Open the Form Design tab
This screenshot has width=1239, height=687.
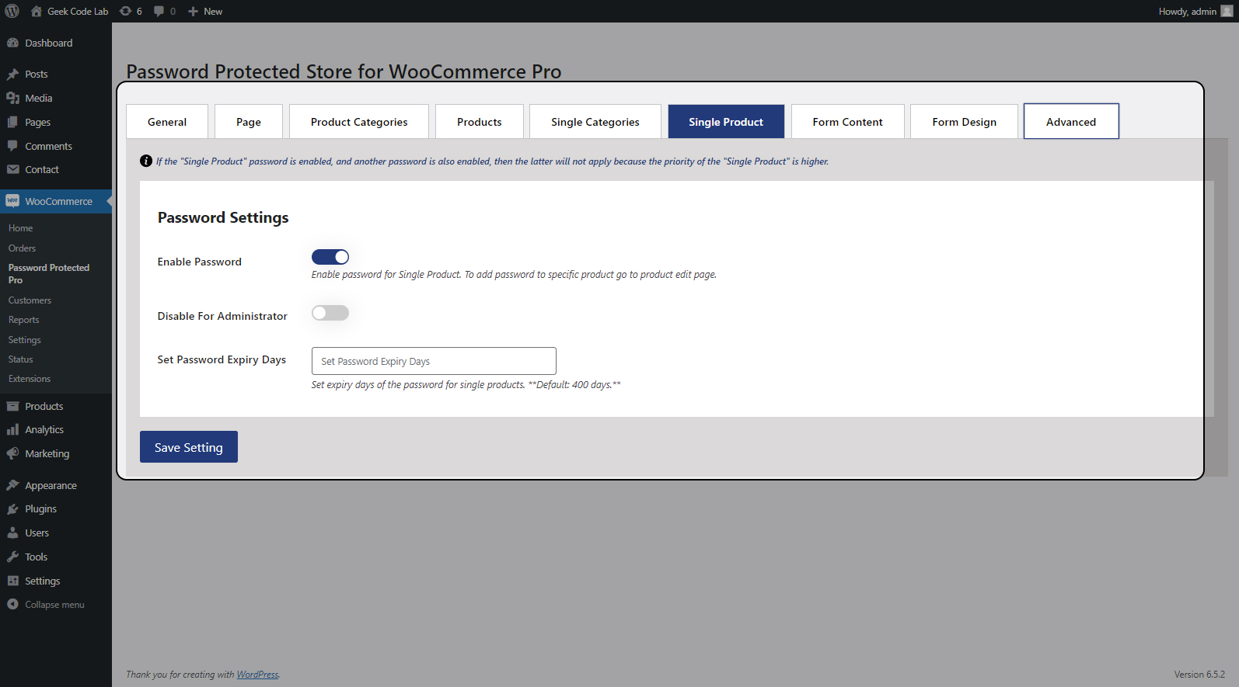[965, 122]
